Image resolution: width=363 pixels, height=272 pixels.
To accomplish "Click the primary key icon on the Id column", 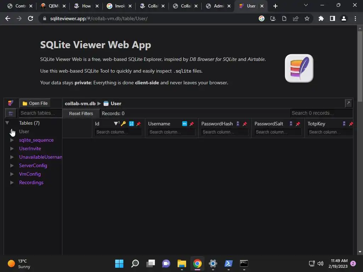I will (x=123, y=124).
